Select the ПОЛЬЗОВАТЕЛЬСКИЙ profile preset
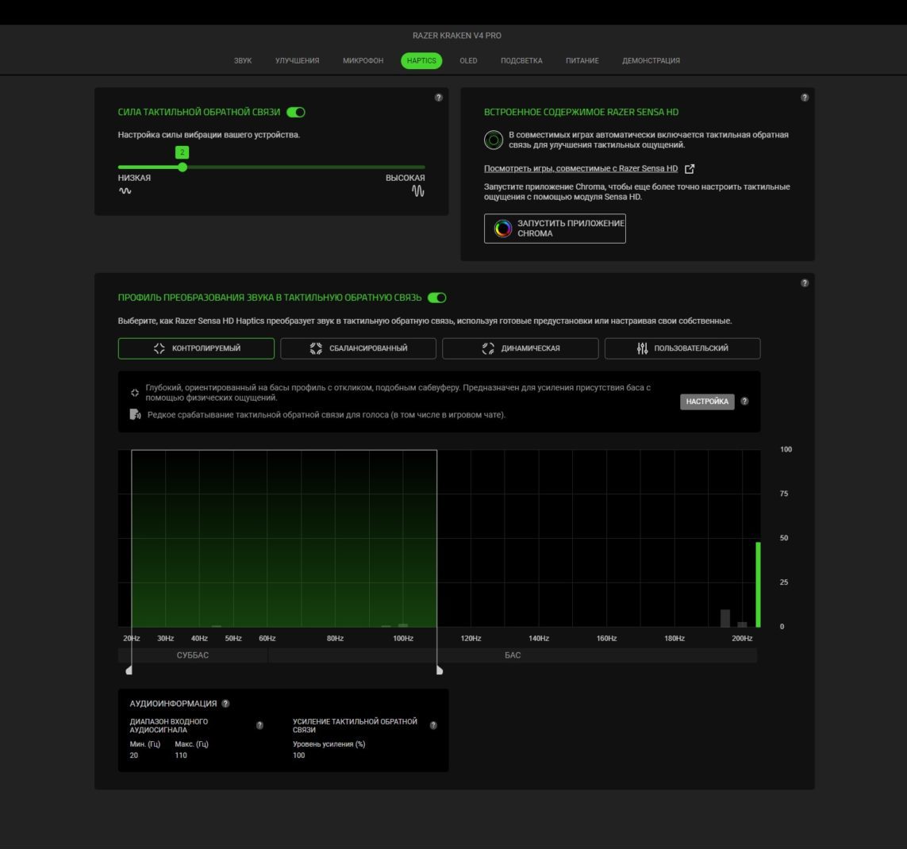 (682, 349)
